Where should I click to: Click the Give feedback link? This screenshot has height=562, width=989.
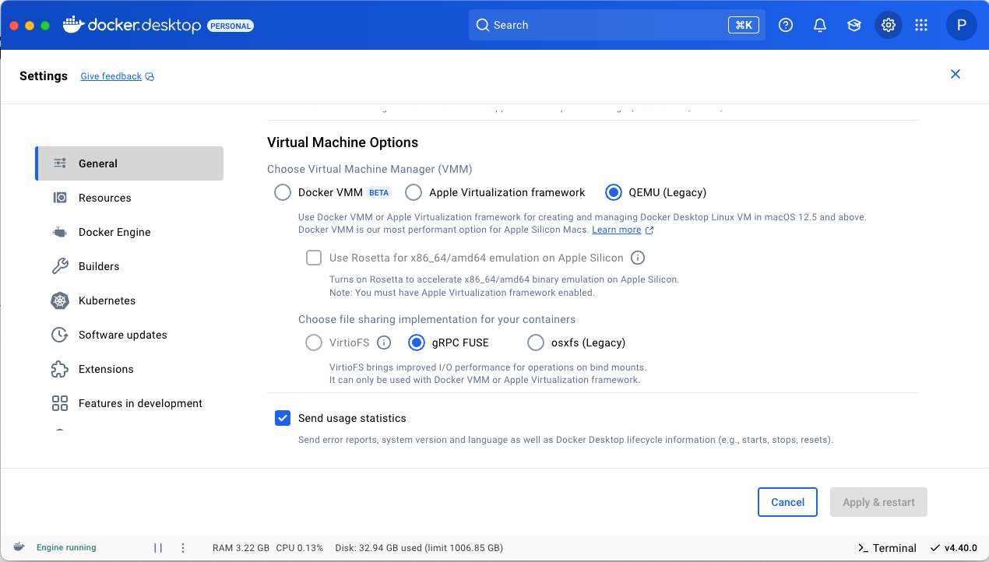(111, 76)
